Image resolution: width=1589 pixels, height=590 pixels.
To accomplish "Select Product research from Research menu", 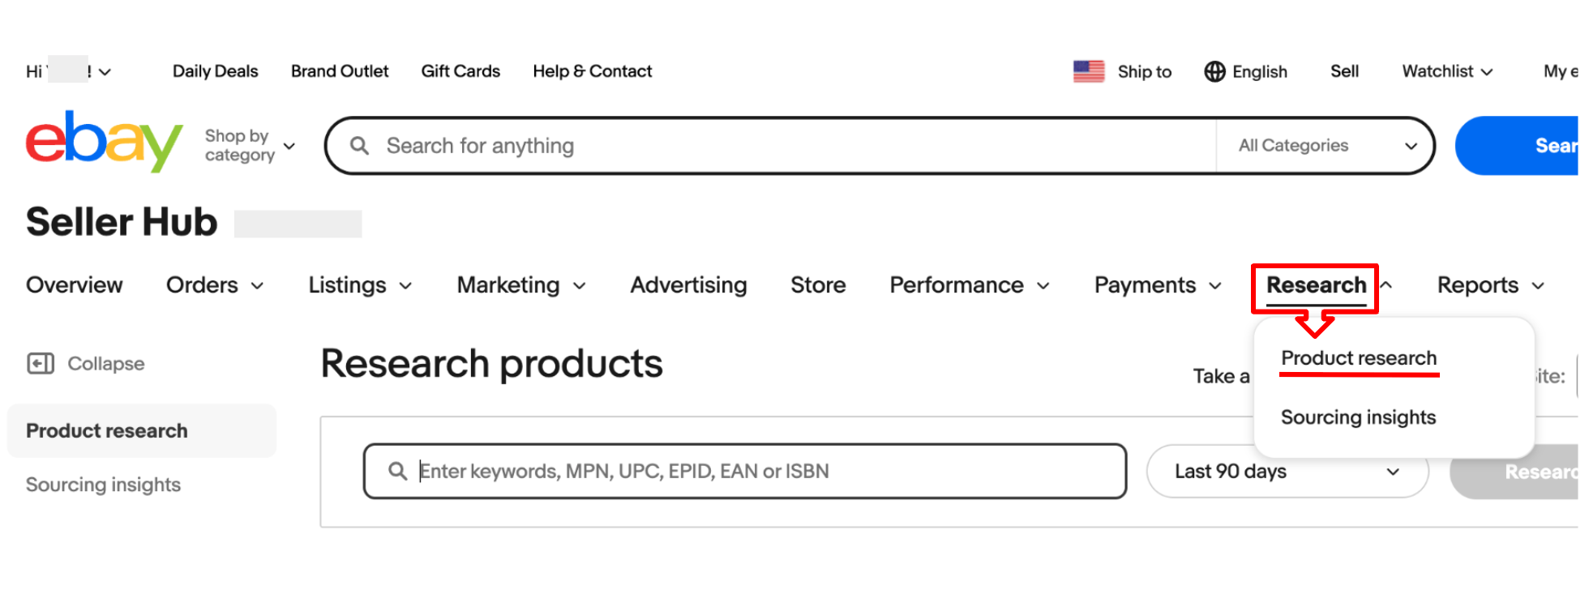I will point(1358,358).
